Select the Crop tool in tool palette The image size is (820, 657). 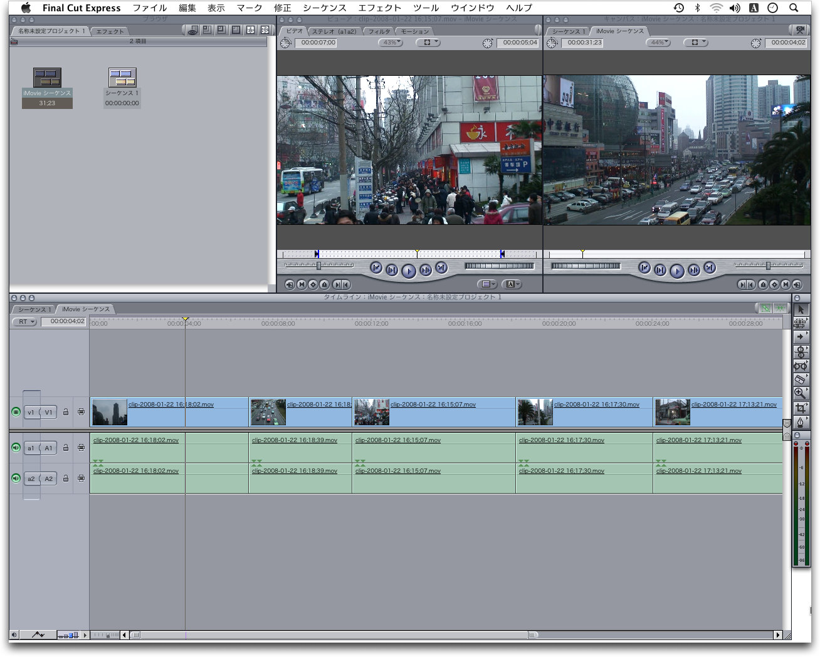(x=800, y=408)
